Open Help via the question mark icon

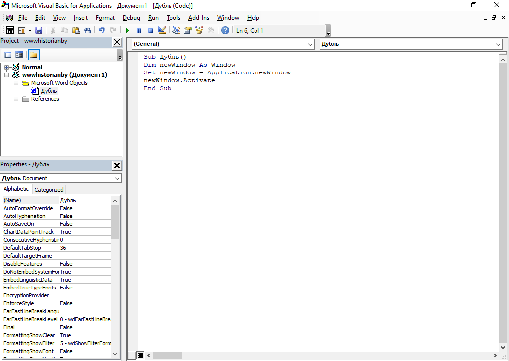225,30
